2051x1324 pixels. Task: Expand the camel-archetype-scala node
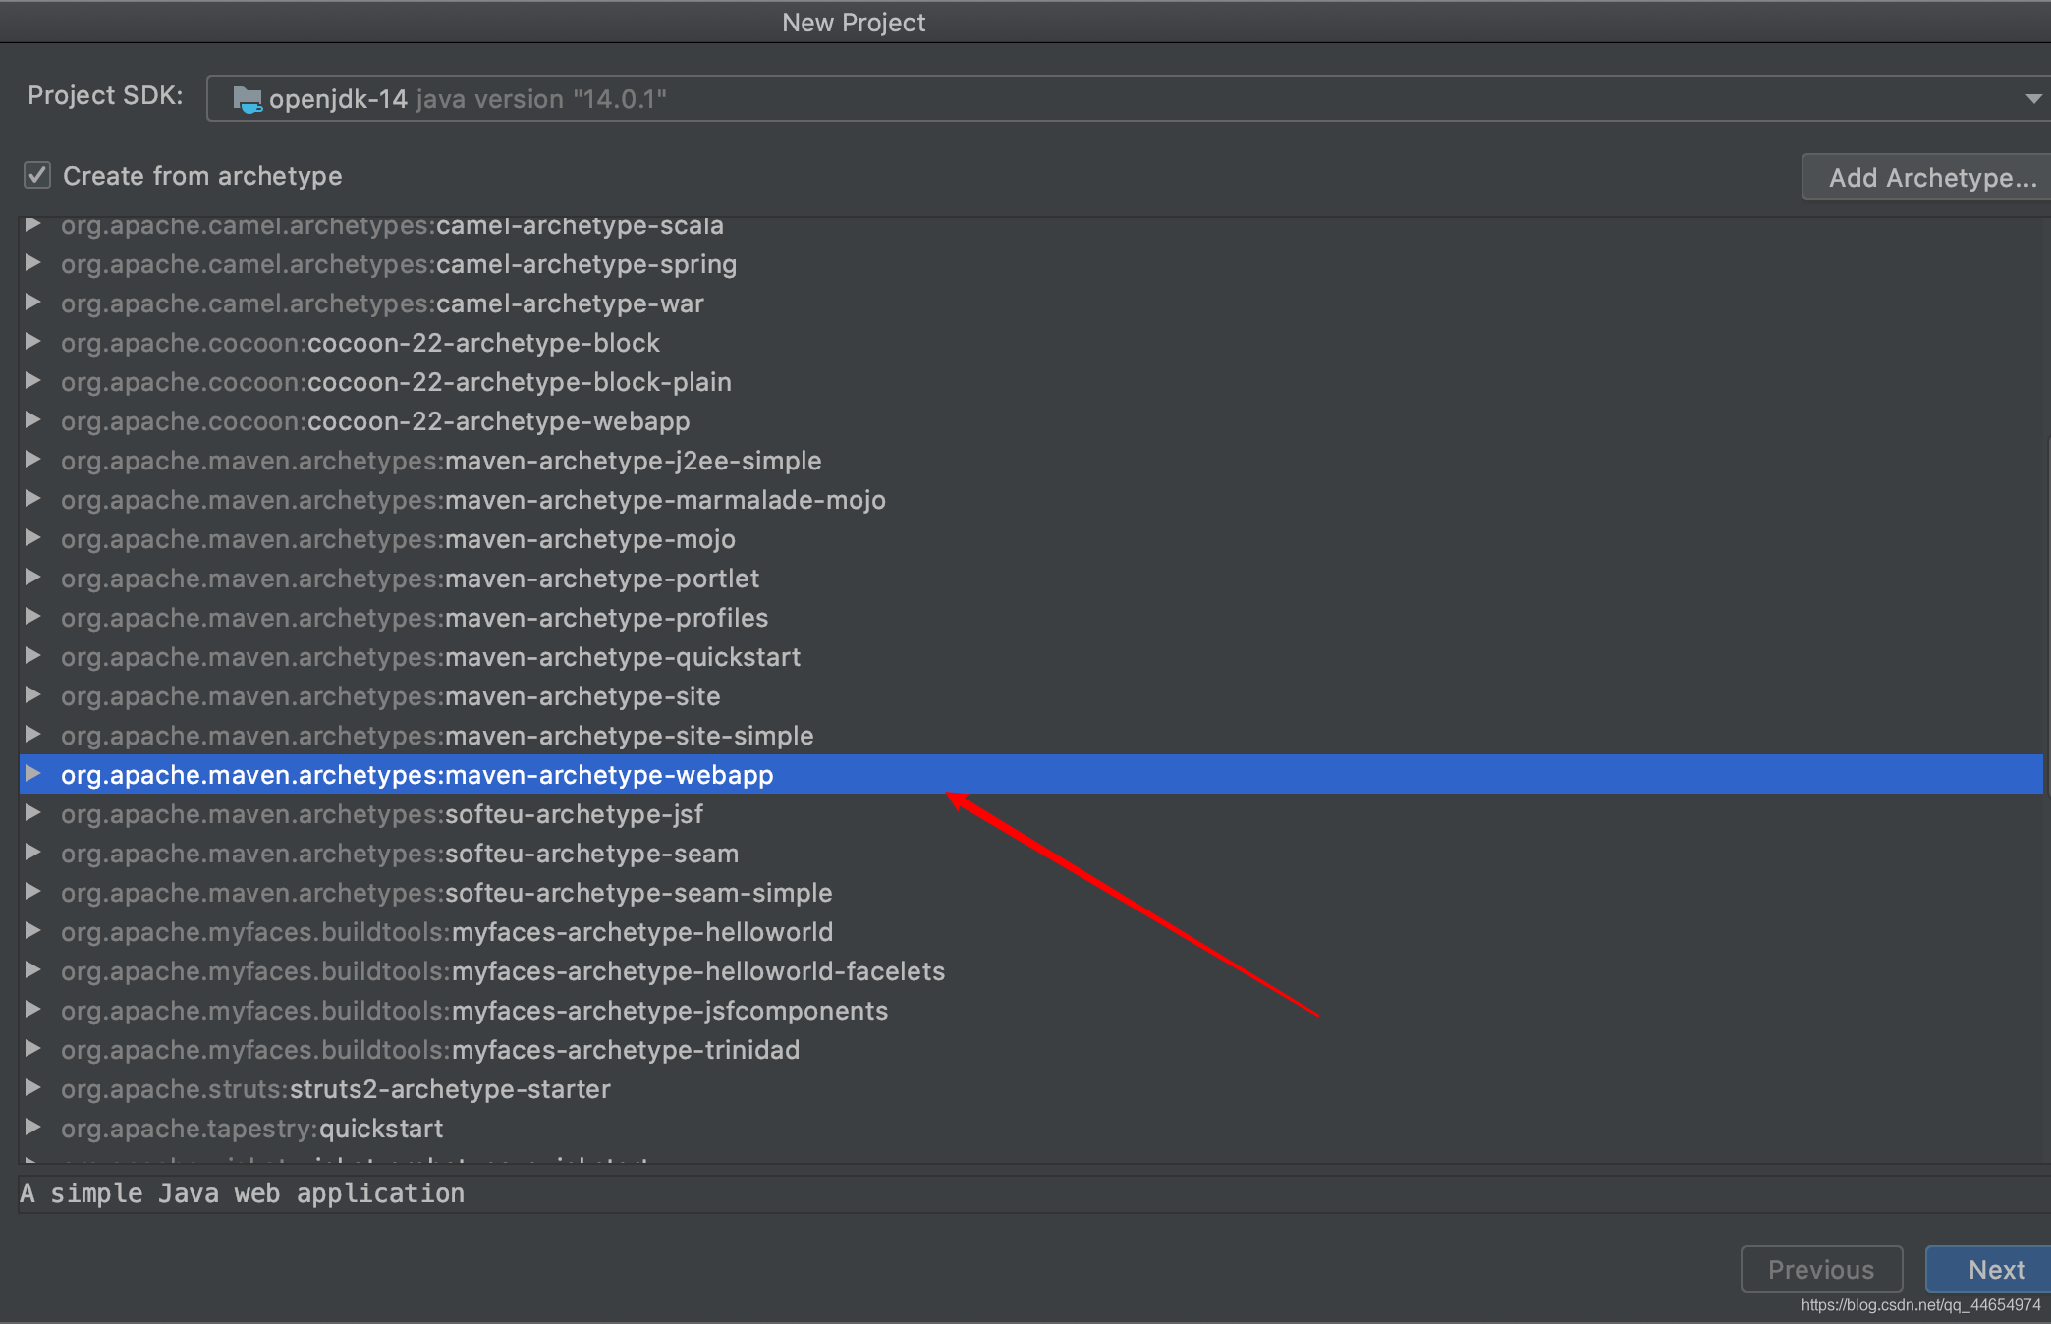click(x=32, y=225)
